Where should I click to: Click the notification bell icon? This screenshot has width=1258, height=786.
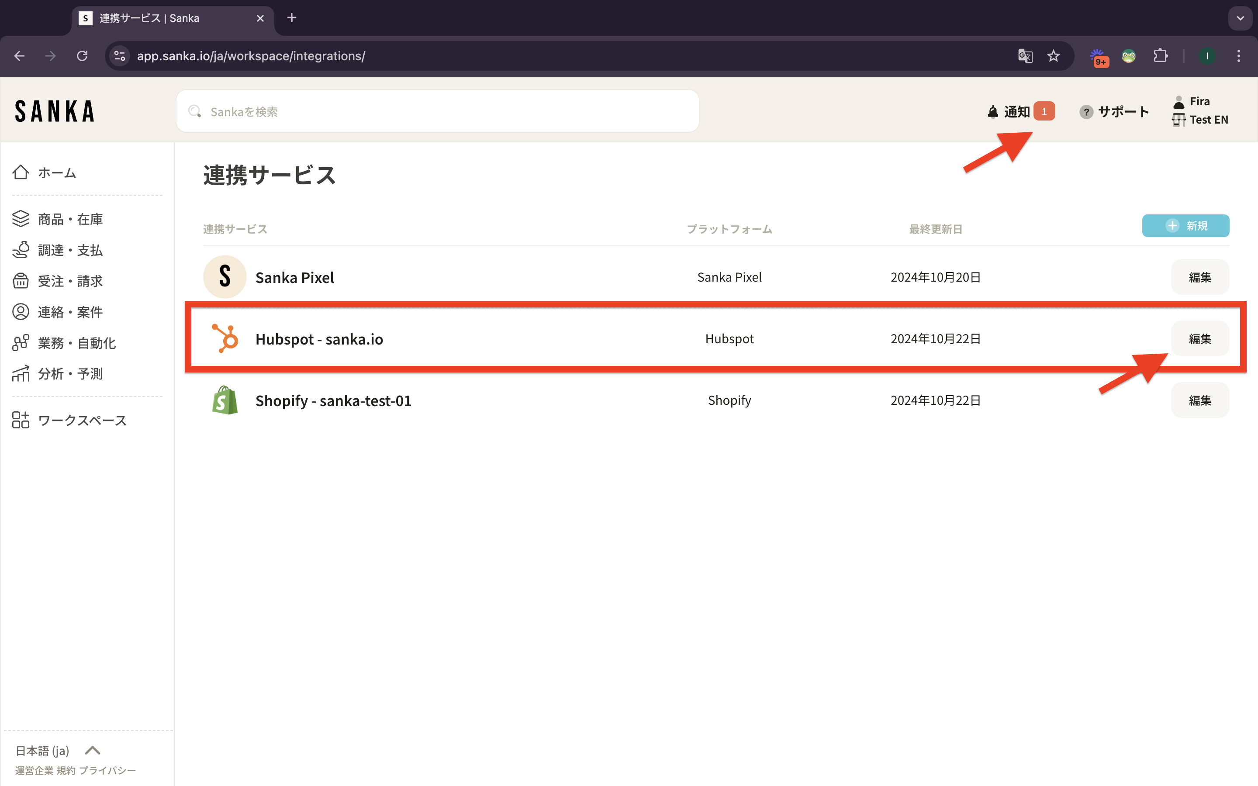pyautogui.click(x=992, y=112)
